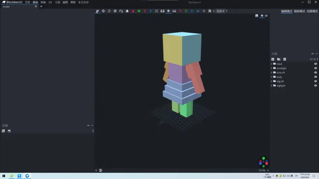Hide the legleft group
Image resolution: width=319 pixels, height=179 pixels.
click(x=316, y=81)
